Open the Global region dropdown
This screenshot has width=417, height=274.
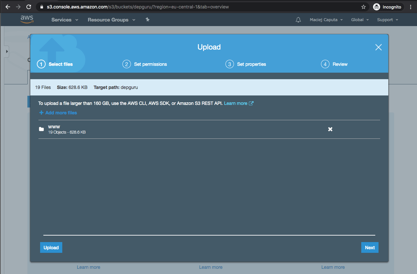[x=360, y=20]
